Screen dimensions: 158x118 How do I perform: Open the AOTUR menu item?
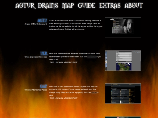25,6
